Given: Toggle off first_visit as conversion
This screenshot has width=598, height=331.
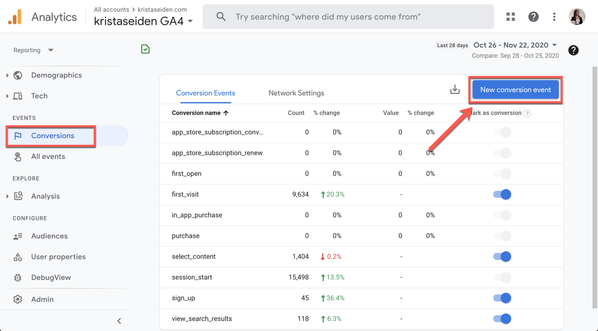Looking at the screenshot, I should point(502,194).
